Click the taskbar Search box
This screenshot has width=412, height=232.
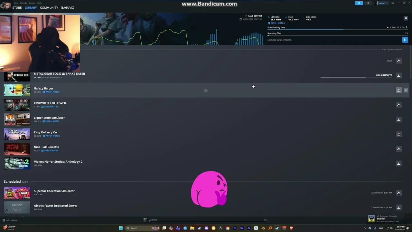143,228
